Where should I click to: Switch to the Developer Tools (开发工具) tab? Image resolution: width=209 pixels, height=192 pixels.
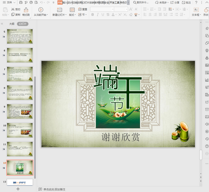(x=114, y=3)
